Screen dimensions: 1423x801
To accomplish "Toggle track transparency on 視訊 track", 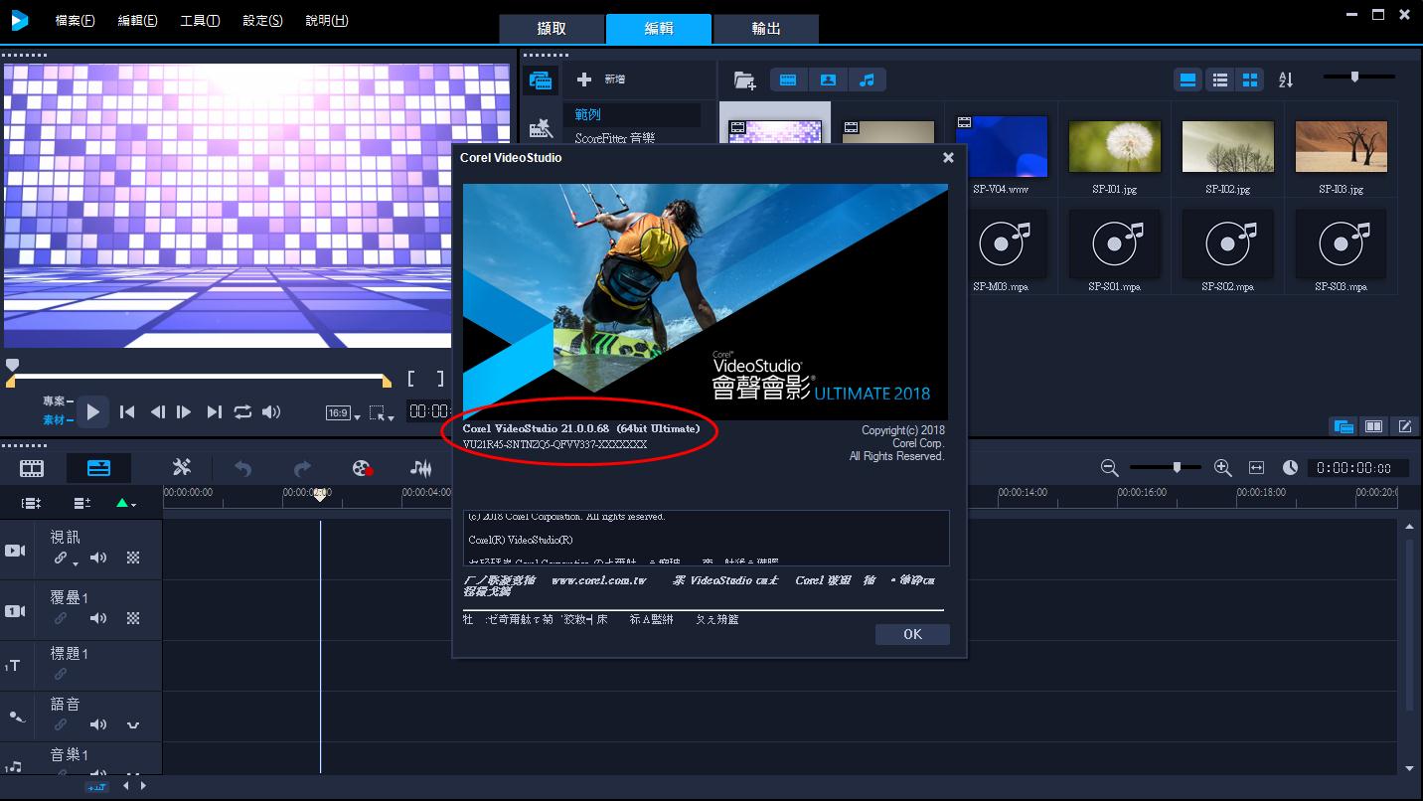I will pos(133,559).
